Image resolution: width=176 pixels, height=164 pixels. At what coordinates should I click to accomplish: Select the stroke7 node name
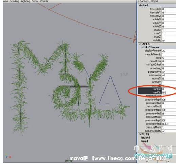[143, 5]
